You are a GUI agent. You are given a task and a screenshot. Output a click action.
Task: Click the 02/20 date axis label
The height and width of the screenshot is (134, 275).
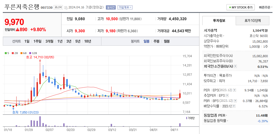[71, 130]
